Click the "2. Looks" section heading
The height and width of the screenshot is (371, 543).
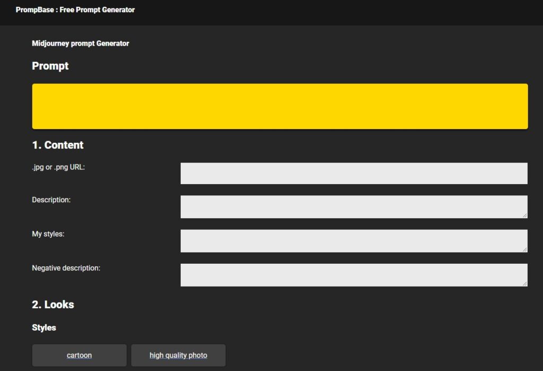point(53,305)
